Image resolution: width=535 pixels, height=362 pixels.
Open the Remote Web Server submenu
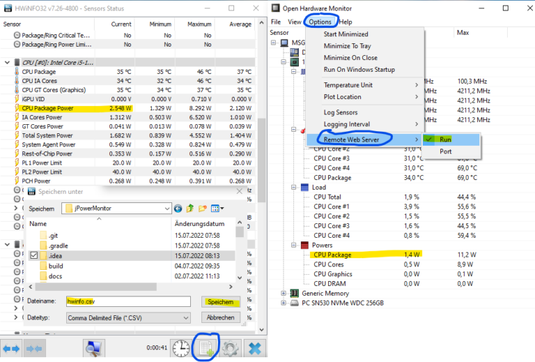click(364, 139)
